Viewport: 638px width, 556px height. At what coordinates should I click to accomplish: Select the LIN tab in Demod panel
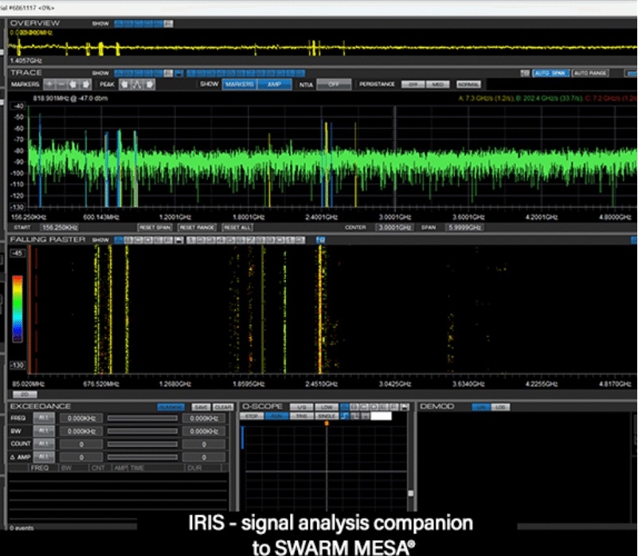click(x=481, y=406)
